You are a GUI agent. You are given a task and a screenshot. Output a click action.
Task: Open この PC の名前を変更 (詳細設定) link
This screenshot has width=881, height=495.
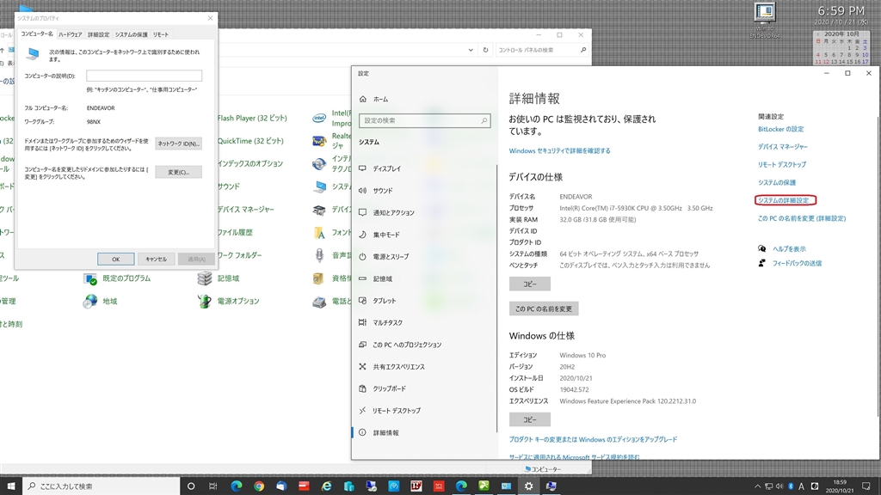802,219
